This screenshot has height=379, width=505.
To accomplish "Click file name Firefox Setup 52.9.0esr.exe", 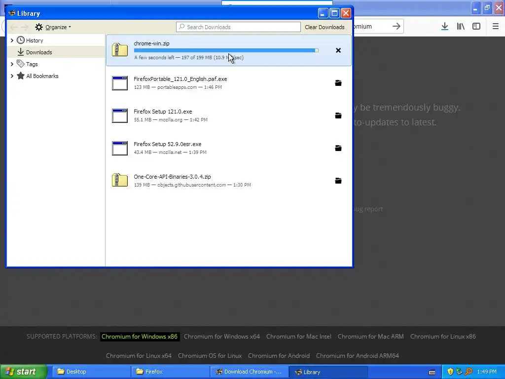I will tap(168, 144).
